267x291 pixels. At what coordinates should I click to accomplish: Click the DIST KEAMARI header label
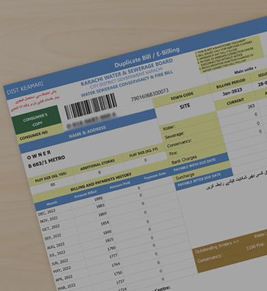pos(25,88)
